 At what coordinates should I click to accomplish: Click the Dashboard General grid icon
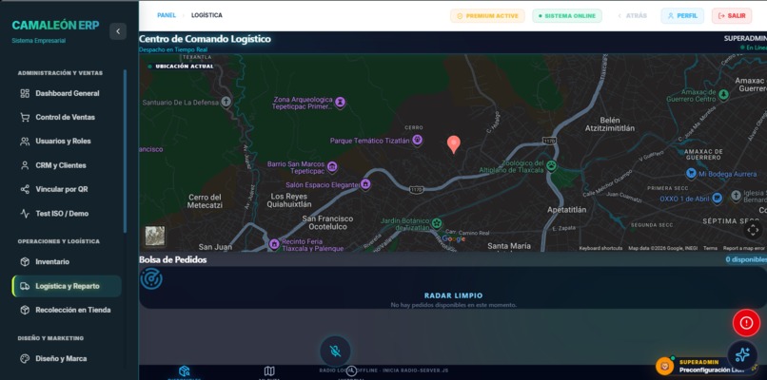(x=25, y=93)
